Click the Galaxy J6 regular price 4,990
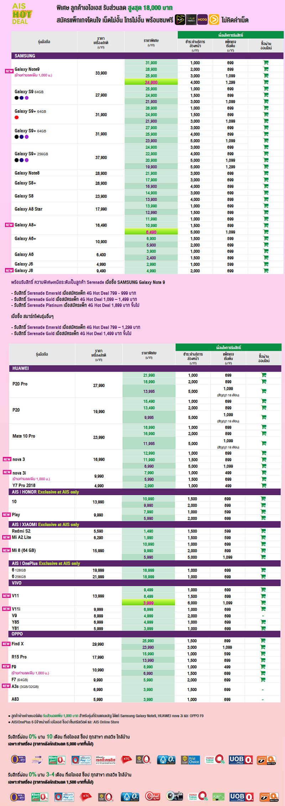 pos(101,265)
